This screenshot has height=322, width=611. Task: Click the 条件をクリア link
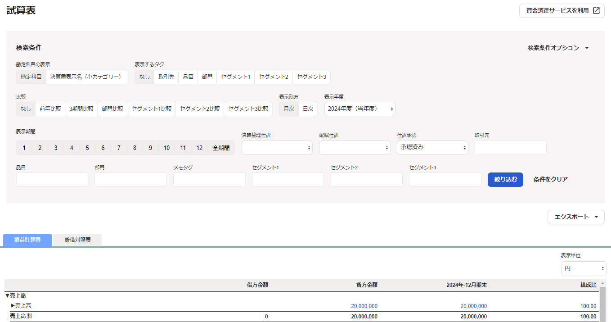tap(550, 179)
